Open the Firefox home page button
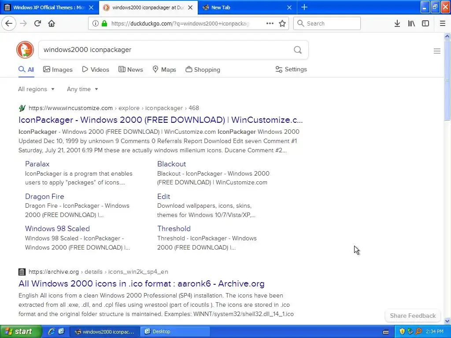The height and width of the screenshot is (338, 451). click(x=52, y=23)
